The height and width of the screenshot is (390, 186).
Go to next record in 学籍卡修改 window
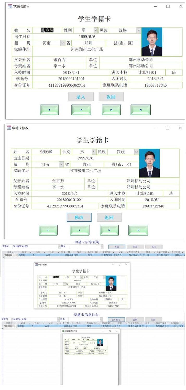(x=79, y=230)
